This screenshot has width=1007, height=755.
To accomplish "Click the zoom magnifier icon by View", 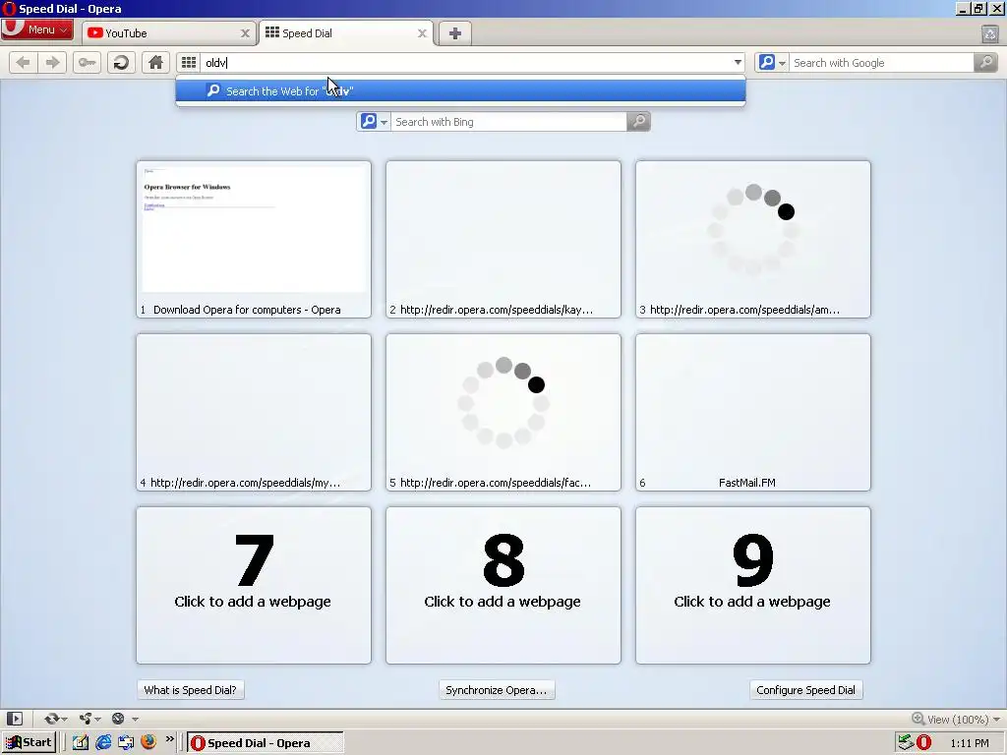I will coord(918,719).
